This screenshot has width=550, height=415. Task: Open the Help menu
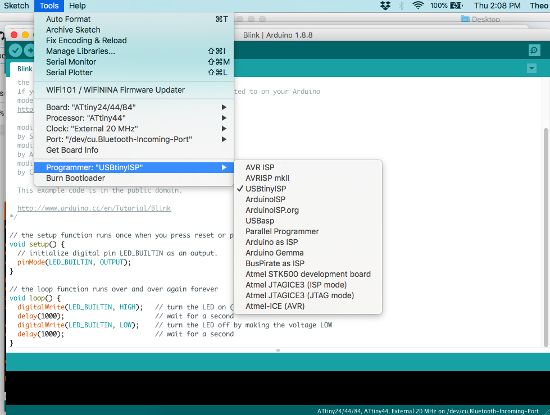[x=77, y=6]
